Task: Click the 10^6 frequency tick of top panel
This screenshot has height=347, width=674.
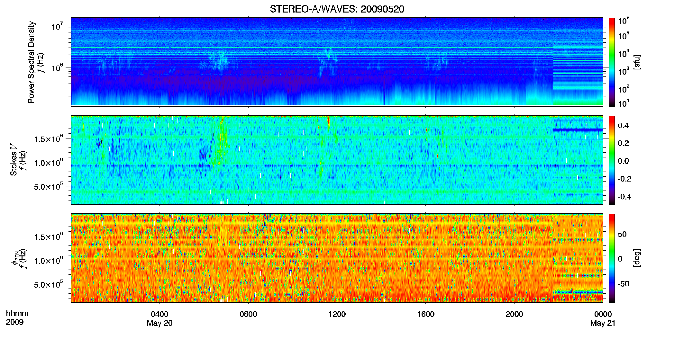Action: pos(57,67)
